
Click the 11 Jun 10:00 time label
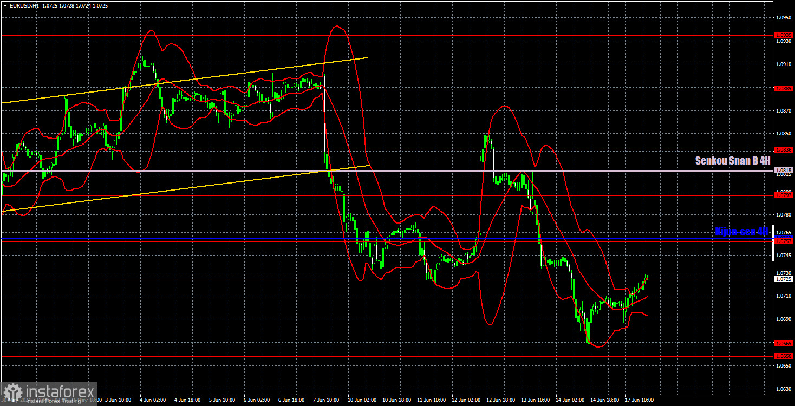coord(431,400)
